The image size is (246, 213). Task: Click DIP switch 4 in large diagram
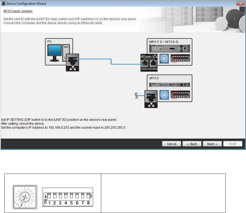66,196
